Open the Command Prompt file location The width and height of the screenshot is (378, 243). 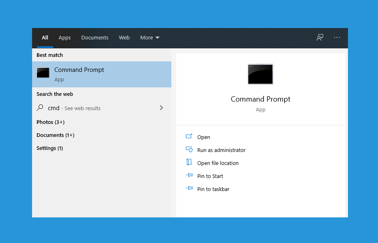point(218,163)
